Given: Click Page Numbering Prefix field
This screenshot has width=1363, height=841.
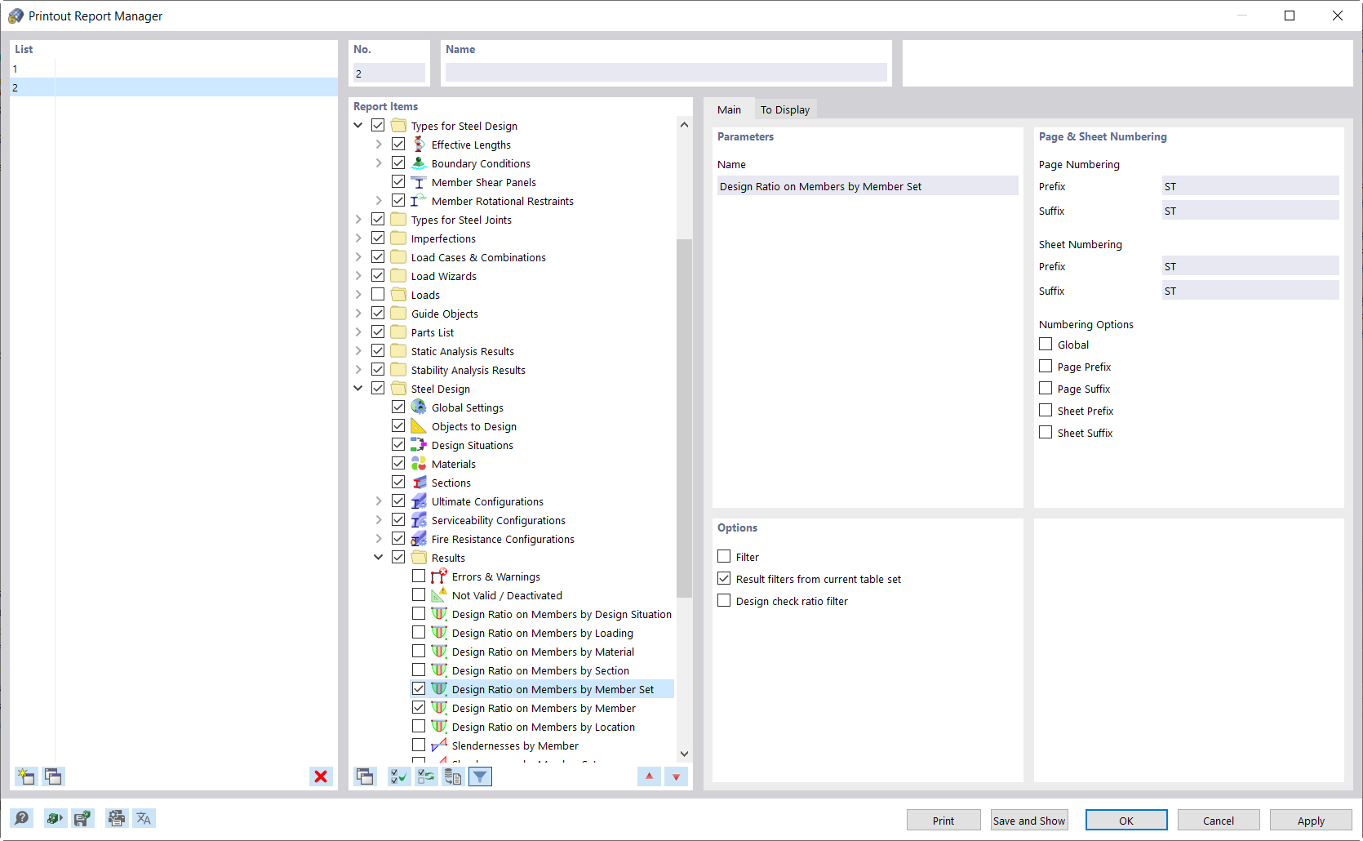Looking at the screenshot, I should pos(1250,186).
